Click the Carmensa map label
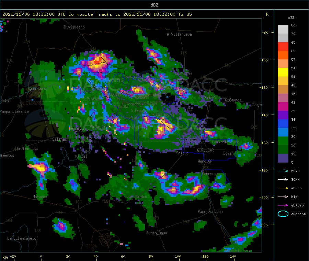Image resolution: width=309 pixels, height=261 pixels. click(210, 174)
